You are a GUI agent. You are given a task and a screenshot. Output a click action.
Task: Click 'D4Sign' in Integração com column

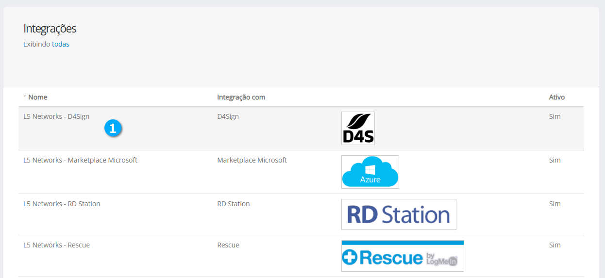228,116
